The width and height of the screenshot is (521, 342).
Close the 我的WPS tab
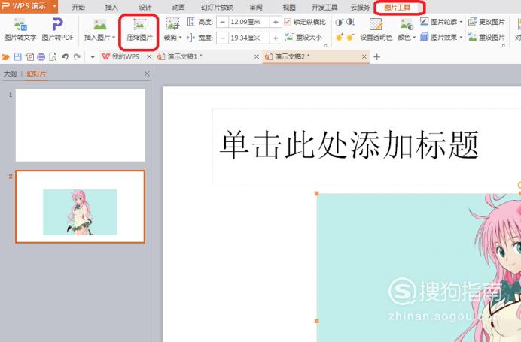click(x=149, y=56)
